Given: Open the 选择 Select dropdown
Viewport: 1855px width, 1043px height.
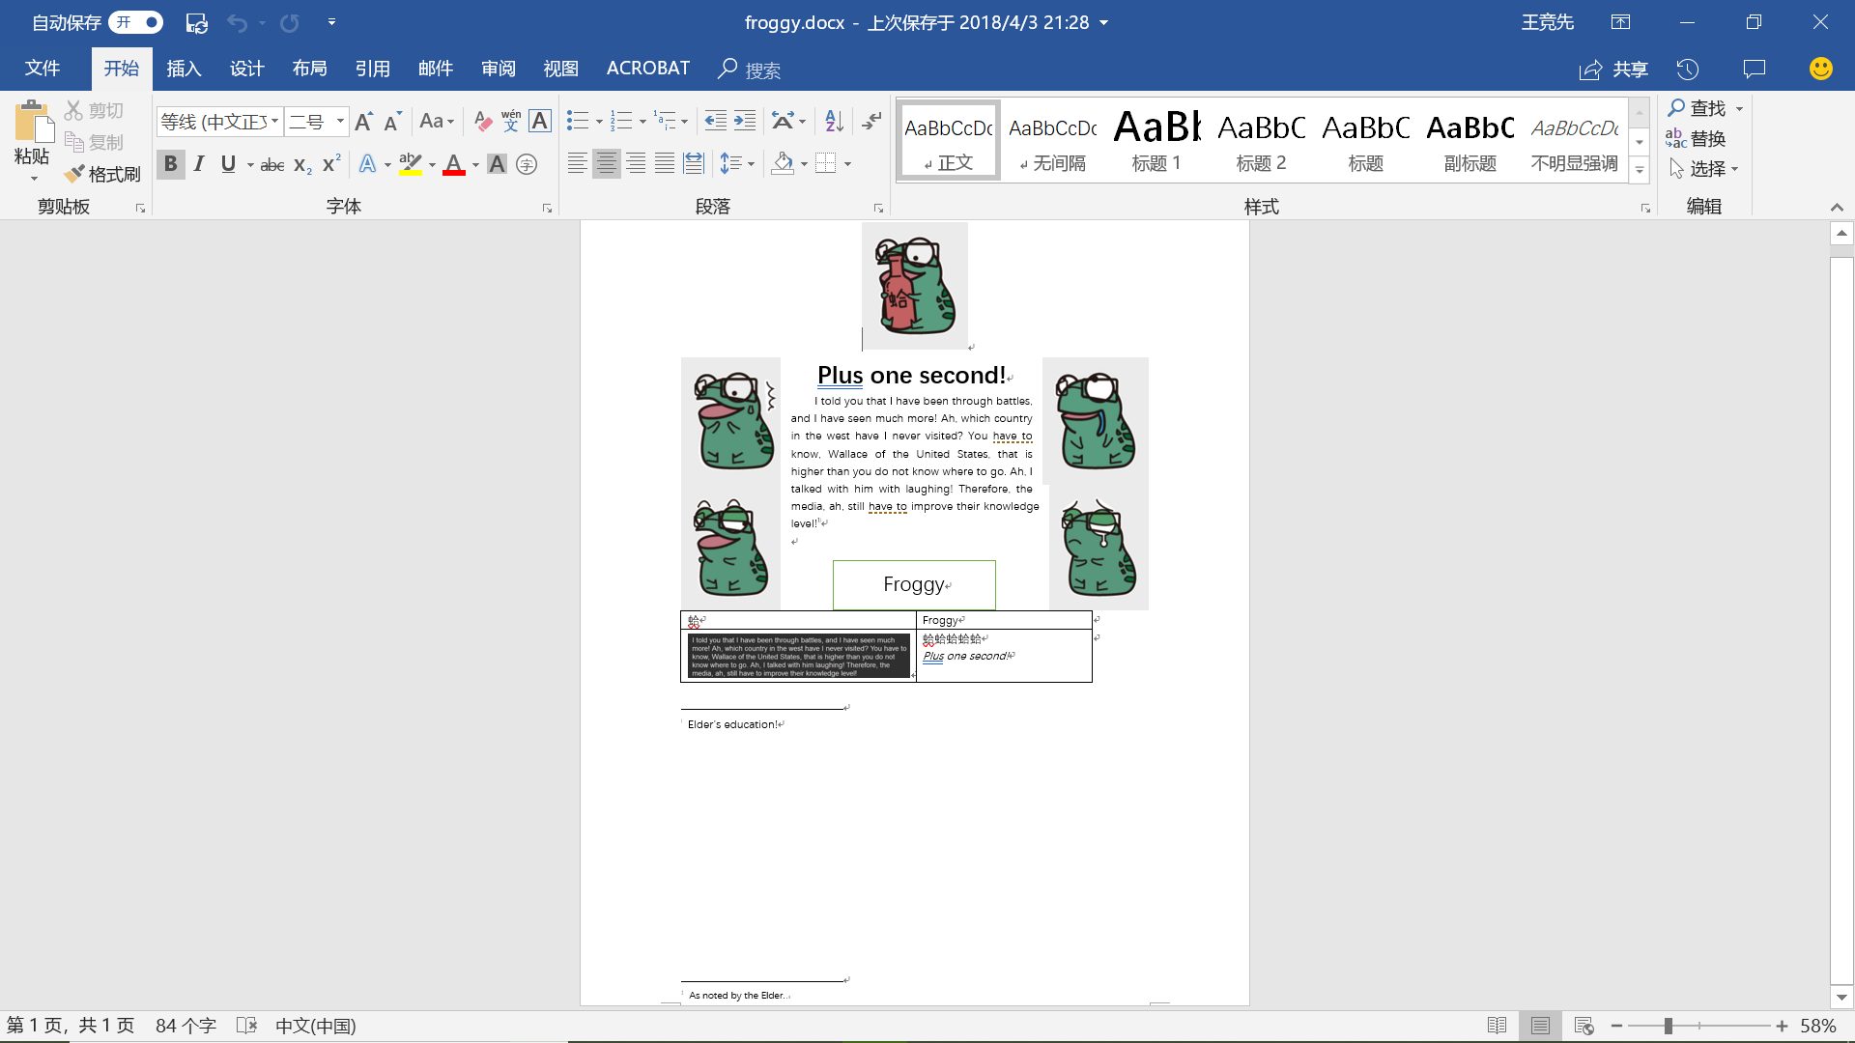Looking at the screenshot, I should tap(1704, 169).
